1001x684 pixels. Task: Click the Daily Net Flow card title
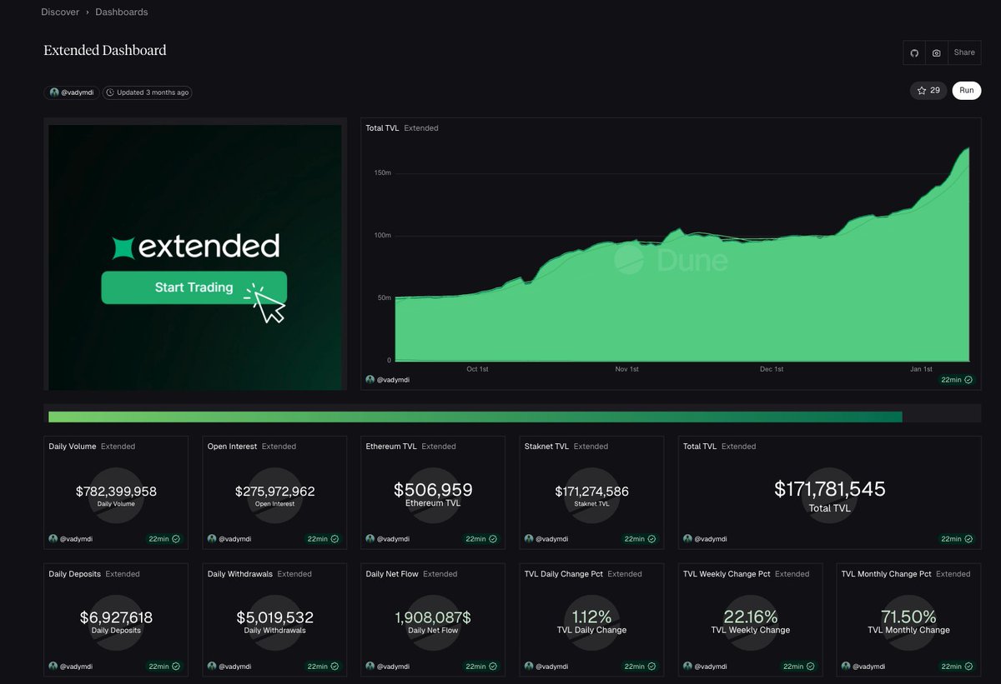click(x=392, y=574)
